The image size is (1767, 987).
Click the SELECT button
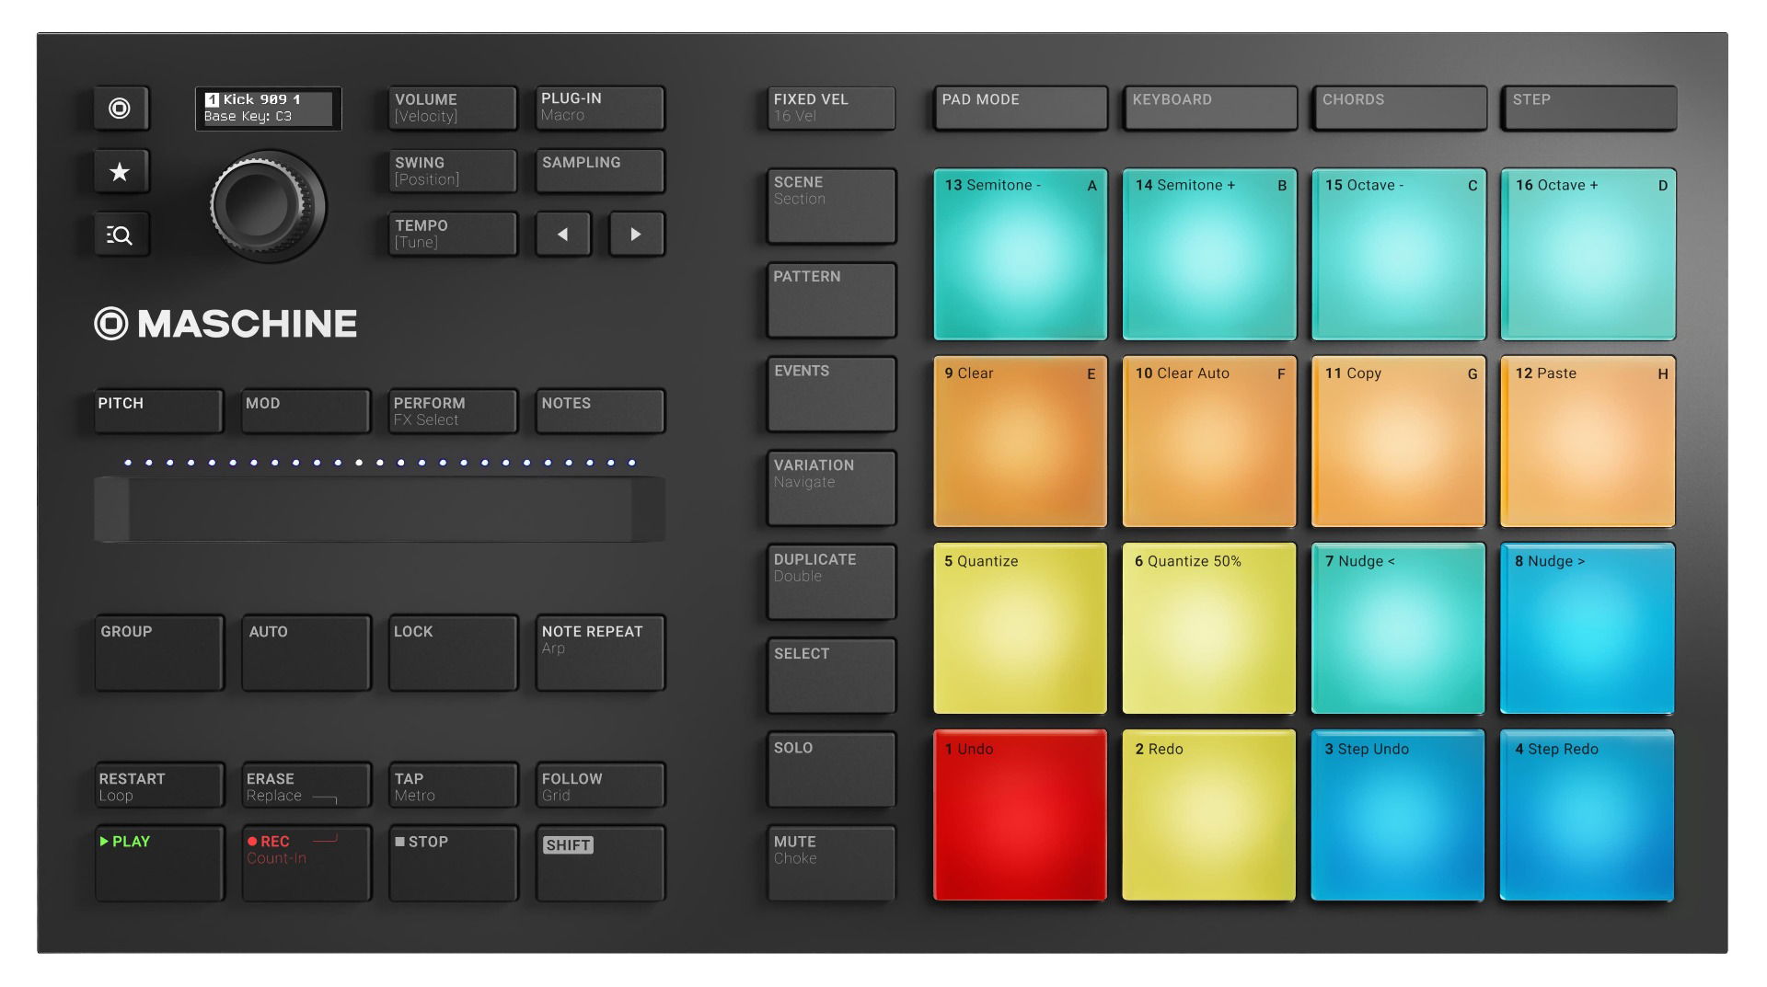point(831,676)
